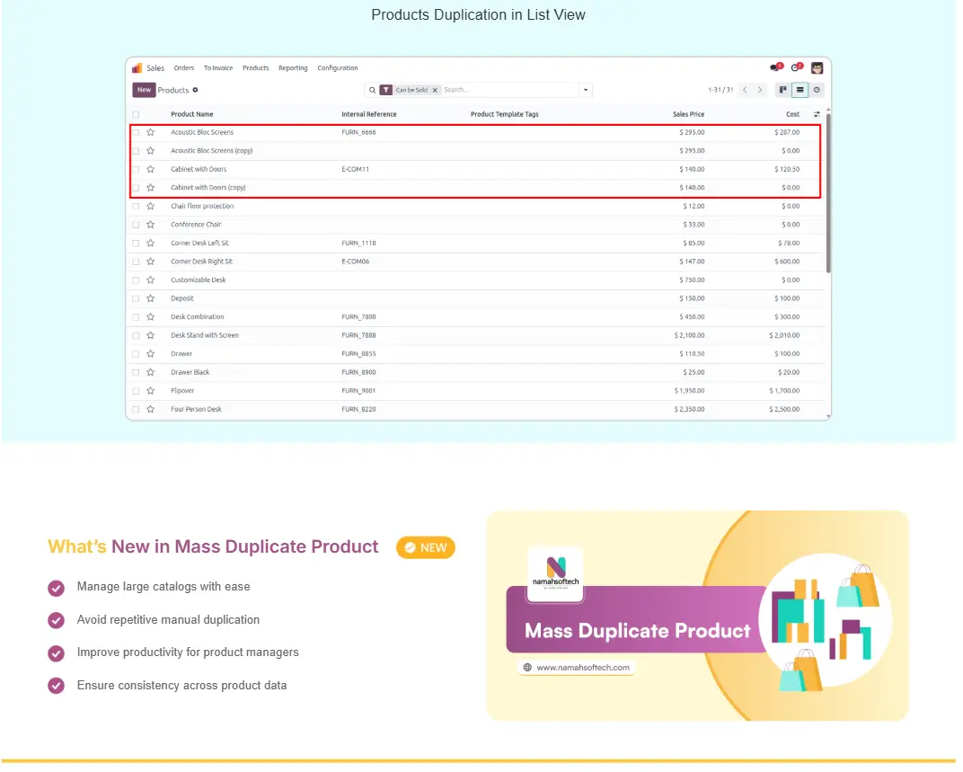Open the Sales app home icon
This screenshot has width=963, height=772.
click(x=137, y=68)
